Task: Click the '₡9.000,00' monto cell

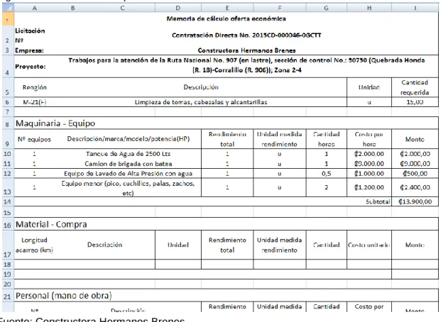Action: click(x=415, y=164)
